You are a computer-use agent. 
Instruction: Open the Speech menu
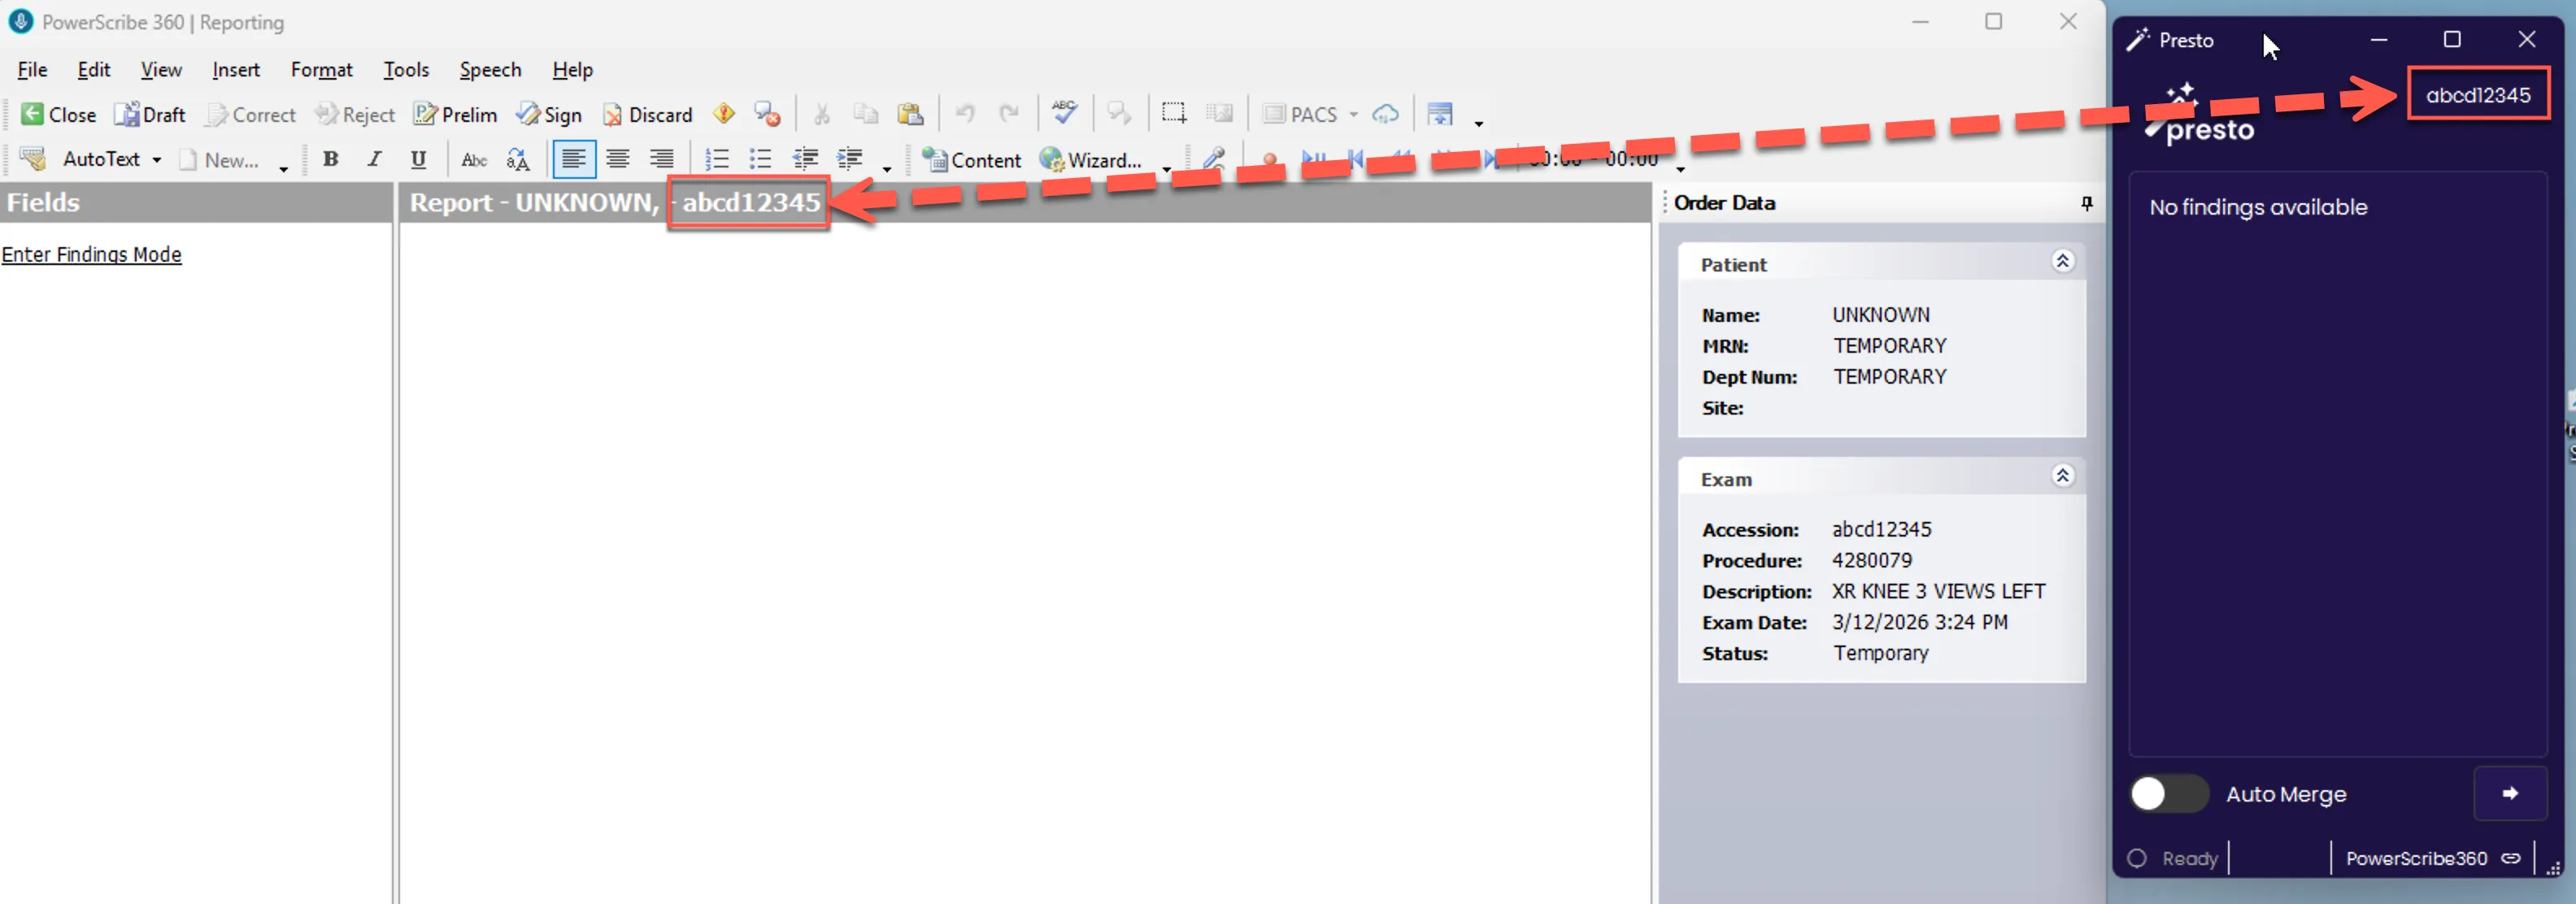point(491,69)
